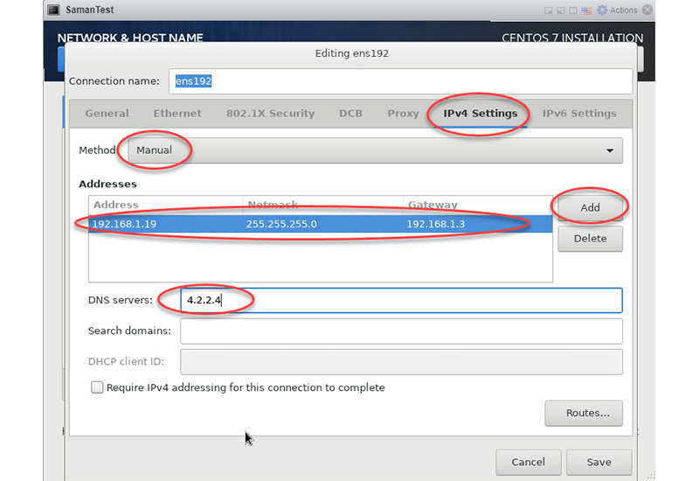This screenshot has height=481, width=699.
Task: Switch to the General tab
Action: (107, 114)
